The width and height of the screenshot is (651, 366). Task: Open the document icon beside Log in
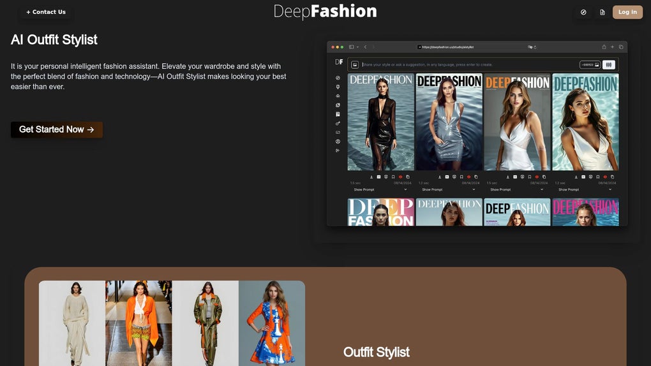(x=602, y=12)
